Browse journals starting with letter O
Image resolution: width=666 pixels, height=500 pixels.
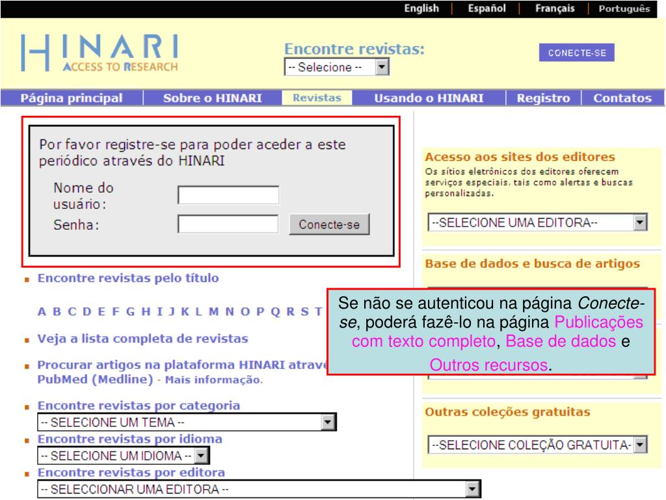click(x=245, y=312)
